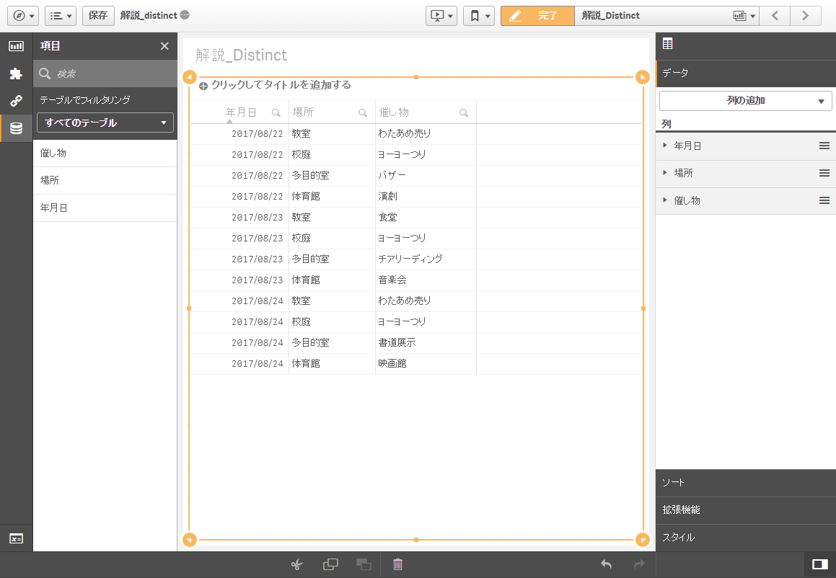
Task: Select cell 書道展示 in the table
Action: pos(426,342)
